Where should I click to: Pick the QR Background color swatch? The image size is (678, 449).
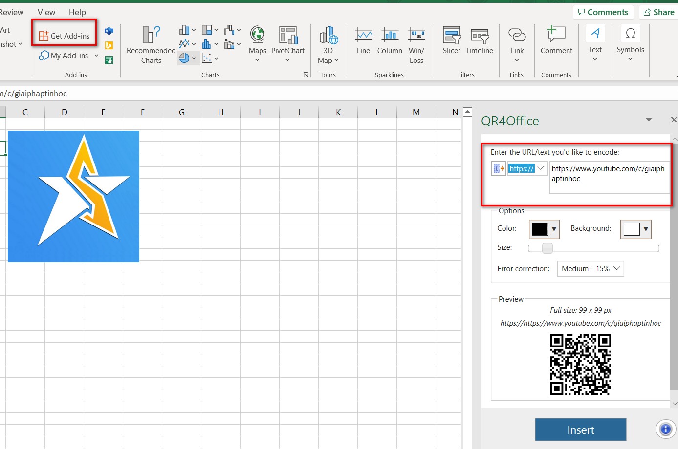tap(636, 229)
